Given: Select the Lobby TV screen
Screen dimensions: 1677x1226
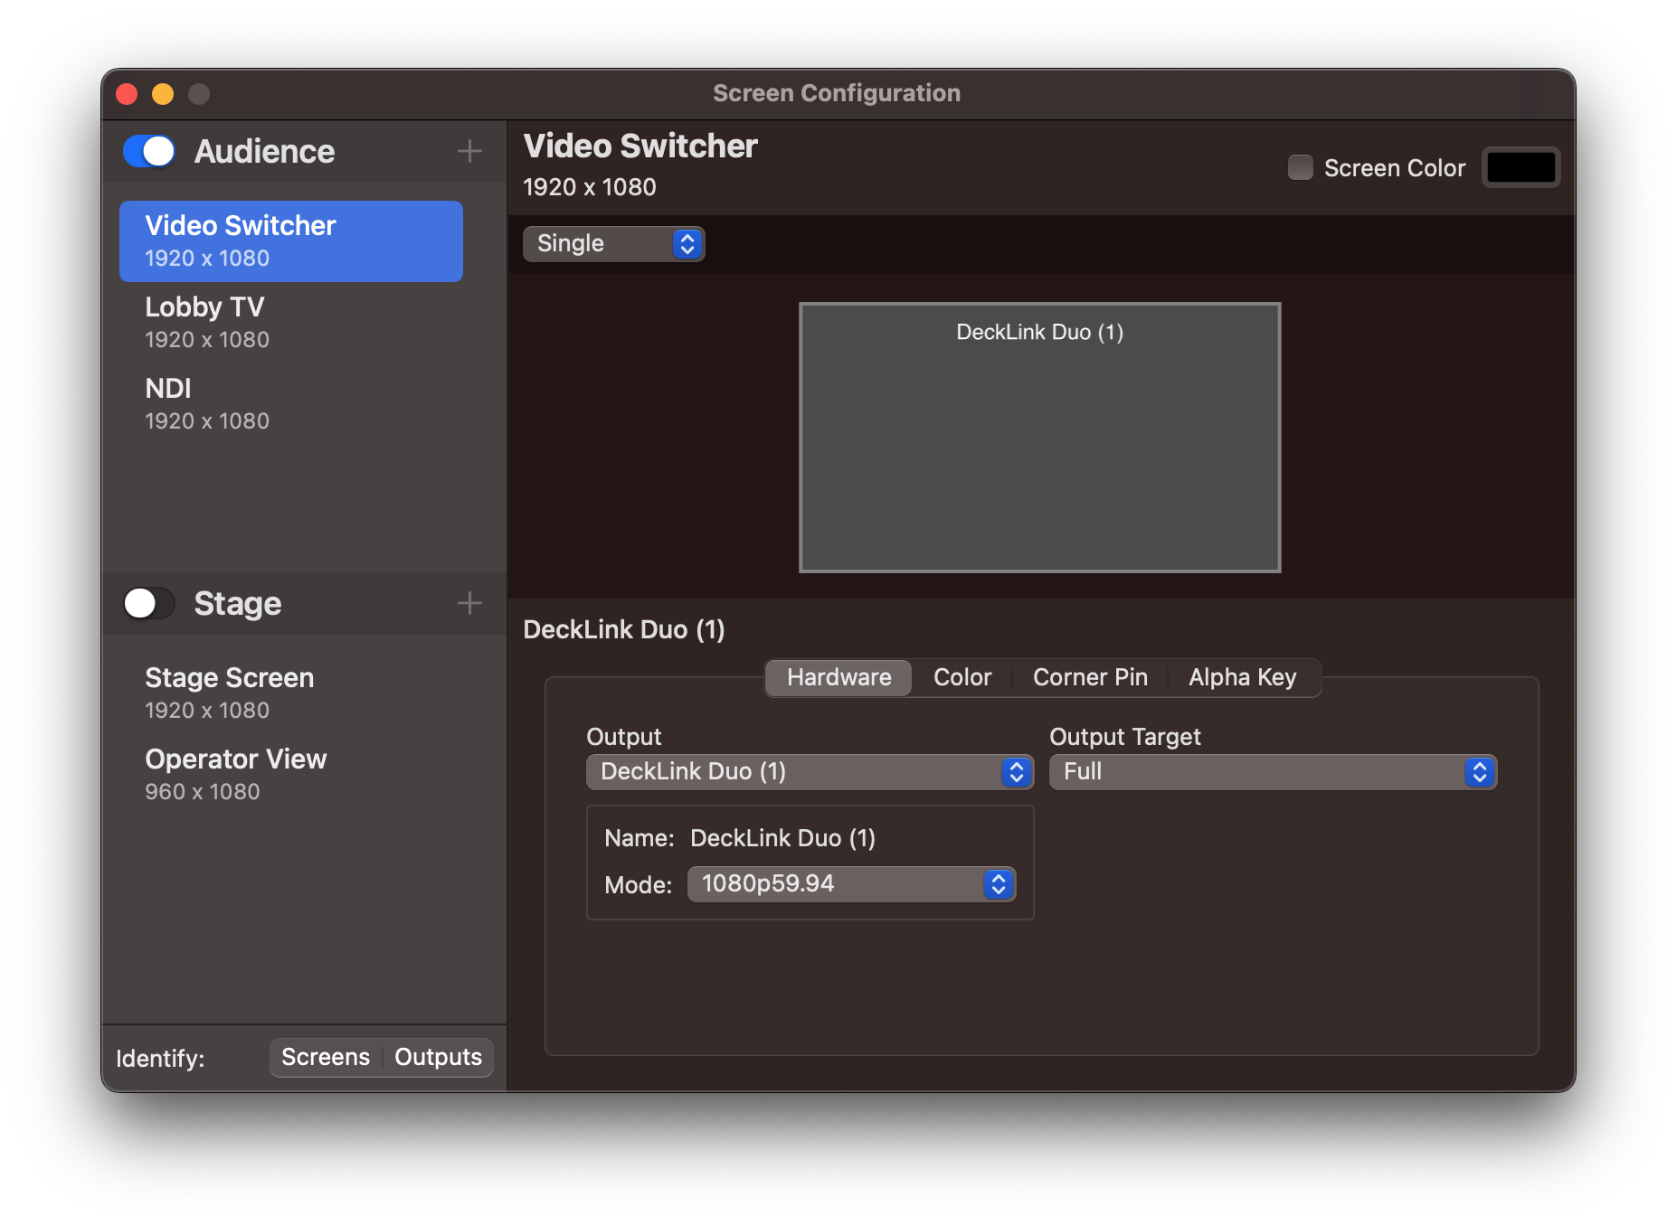Looking at the screenshot, I should (291, 323).
